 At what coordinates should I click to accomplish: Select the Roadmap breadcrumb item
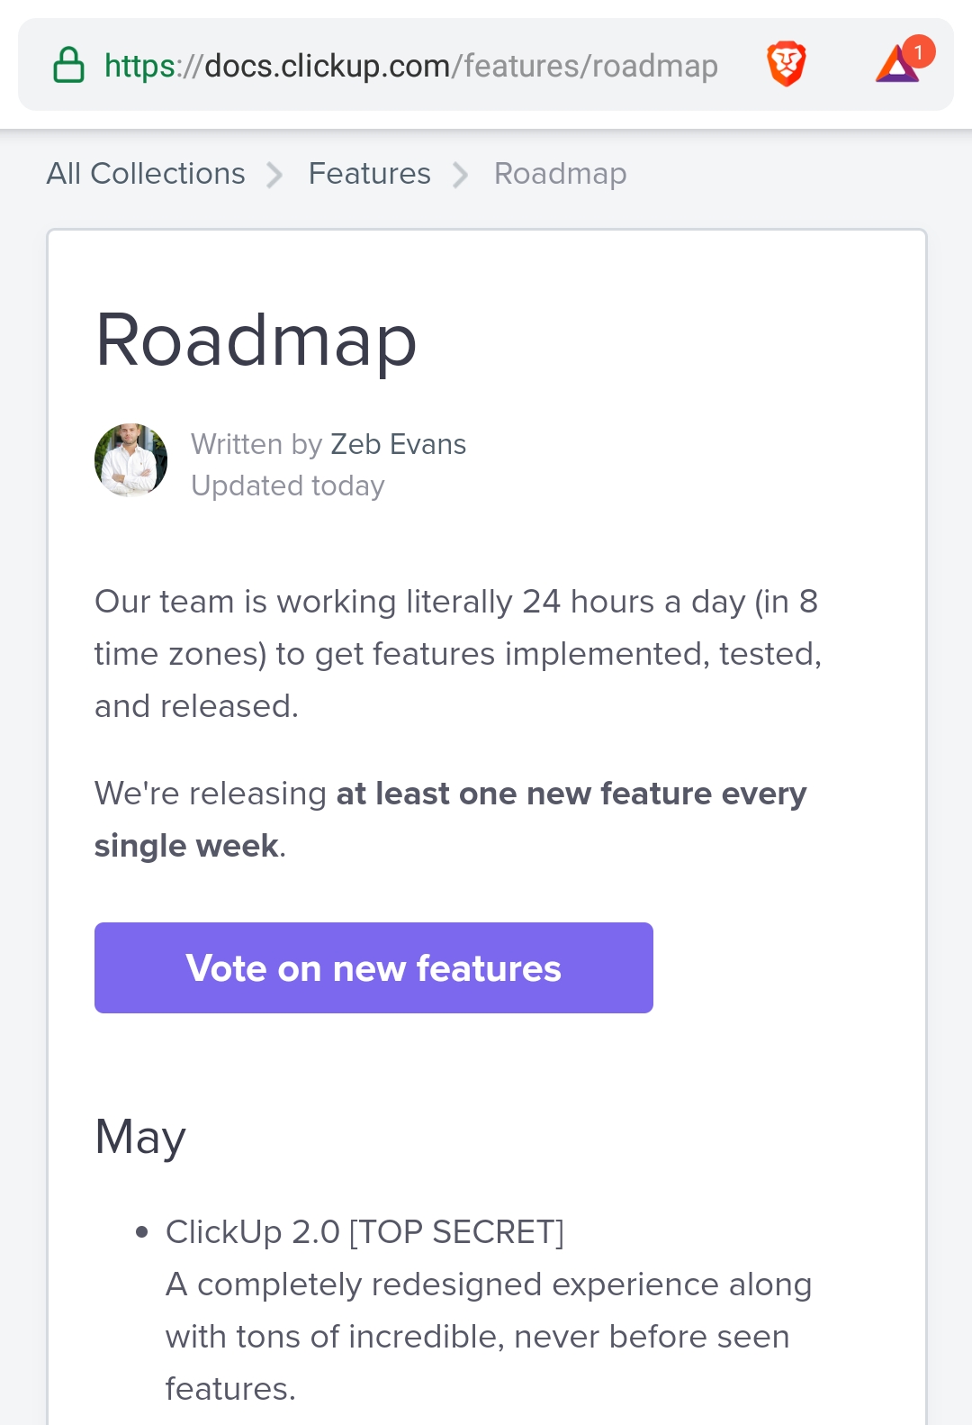(561, 174)
